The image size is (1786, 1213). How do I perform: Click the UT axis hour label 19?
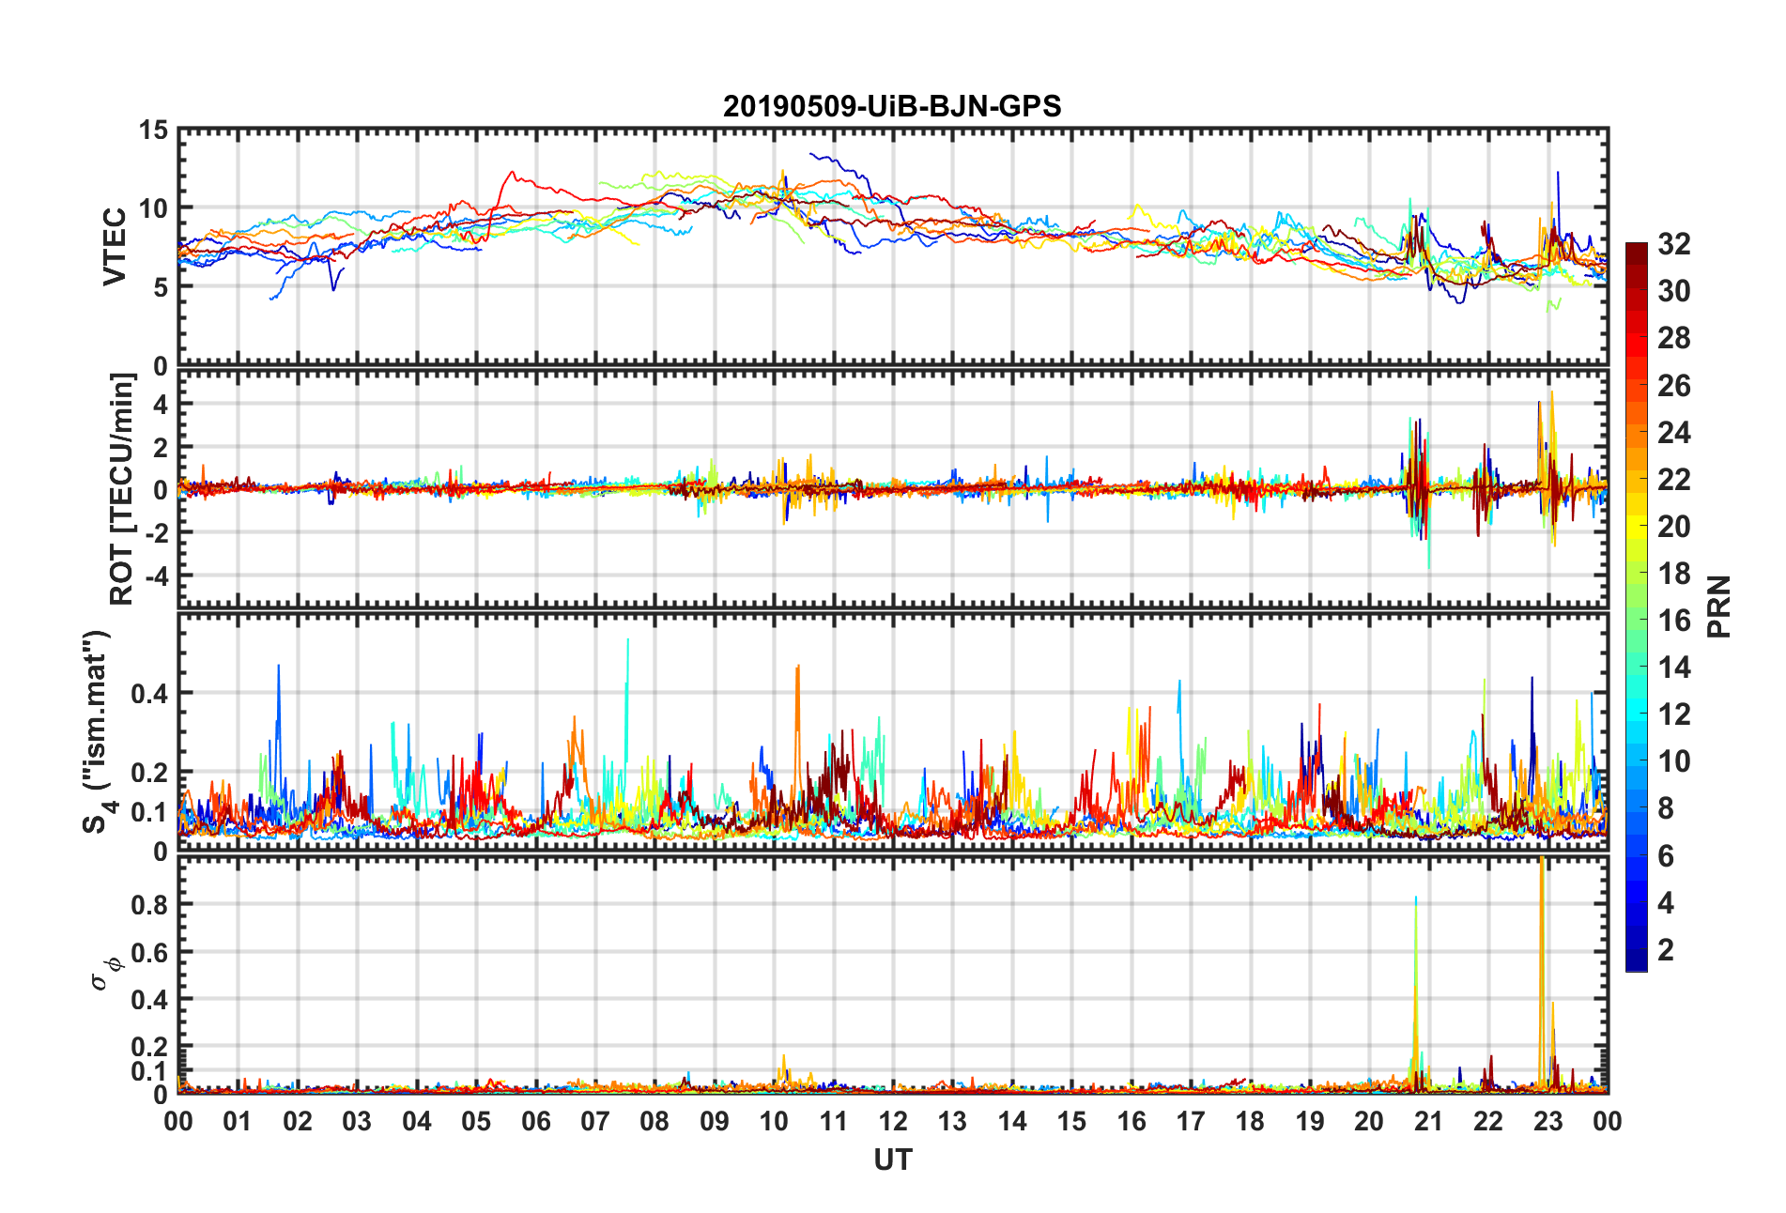pos(1310,1121)
